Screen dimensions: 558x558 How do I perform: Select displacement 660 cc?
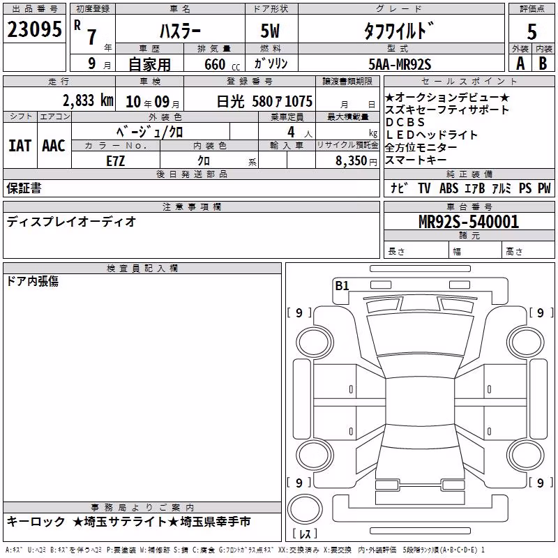coord(222,64)
